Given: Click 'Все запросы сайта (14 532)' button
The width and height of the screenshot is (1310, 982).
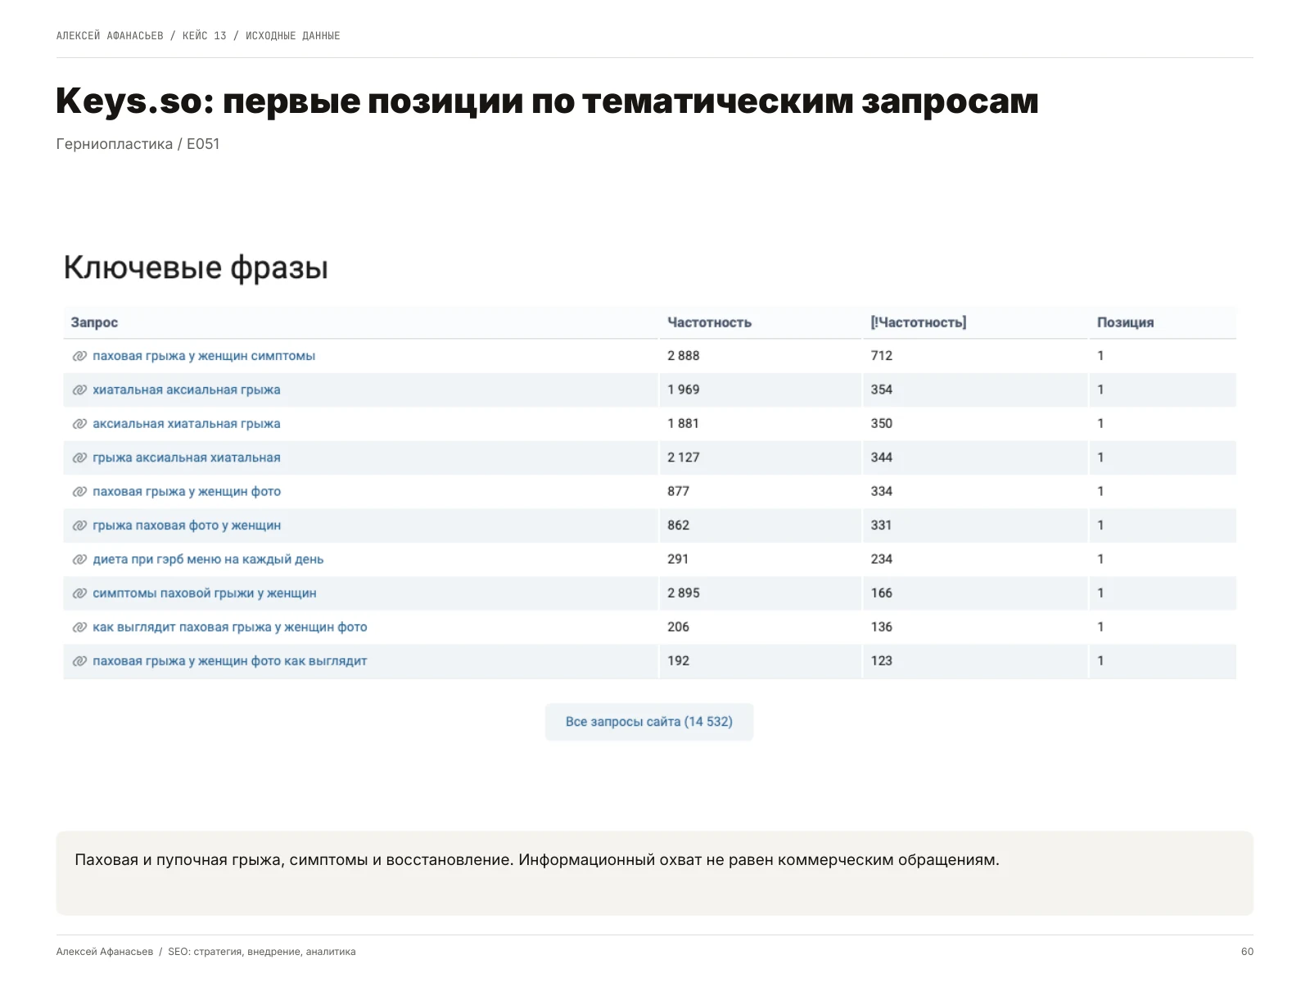Looking at the screenshot, I should click(649, 722).
